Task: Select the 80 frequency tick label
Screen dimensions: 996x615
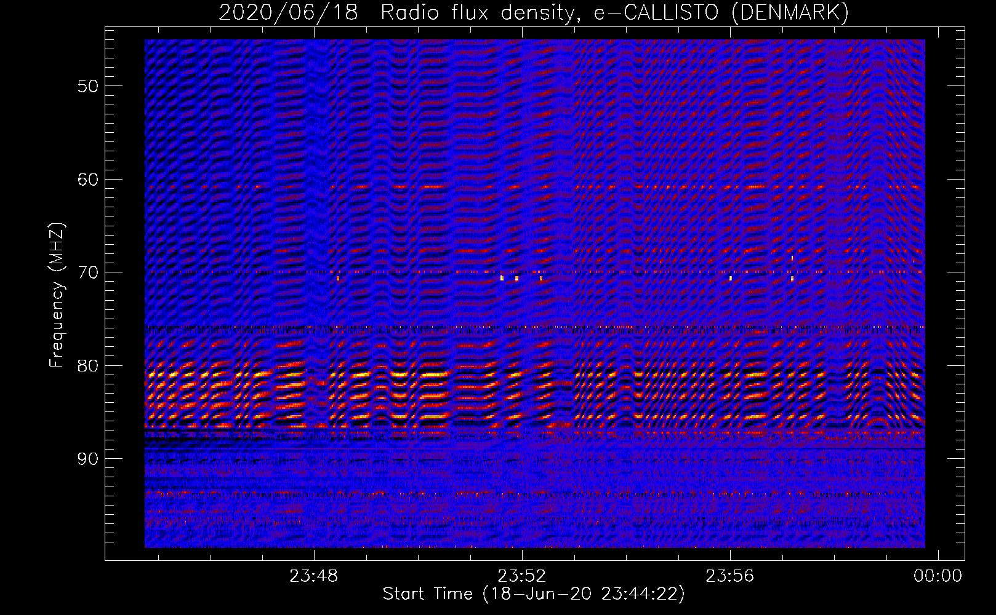Action: pos(88,366)
